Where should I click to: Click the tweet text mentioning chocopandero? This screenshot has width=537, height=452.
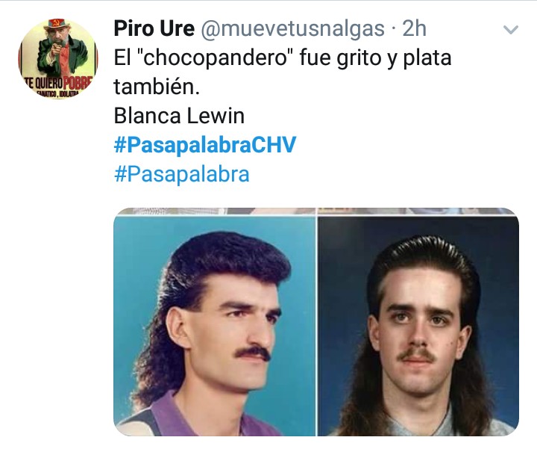(x=283, y=72)
